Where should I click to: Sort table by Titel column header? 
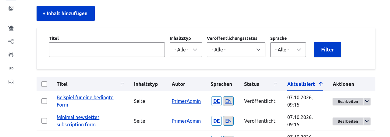click(62, 84)
